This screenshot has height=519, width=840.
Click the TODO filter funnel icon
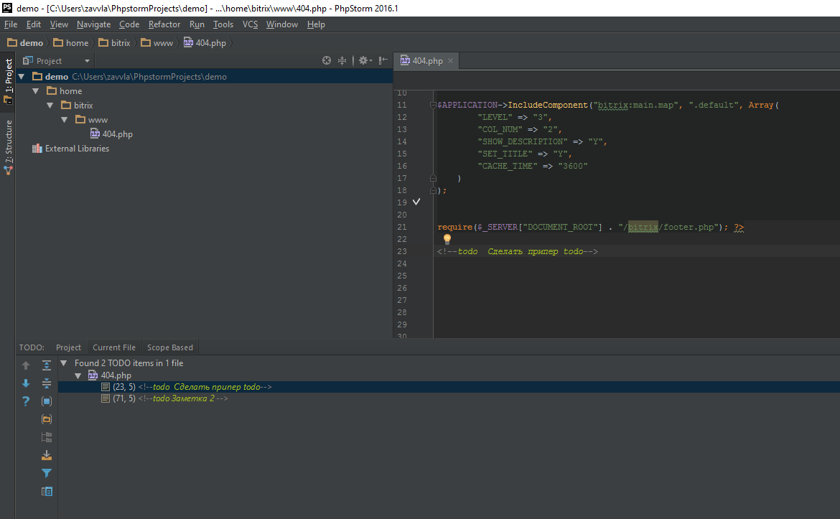pyautogui.click(x=47, y=473)
